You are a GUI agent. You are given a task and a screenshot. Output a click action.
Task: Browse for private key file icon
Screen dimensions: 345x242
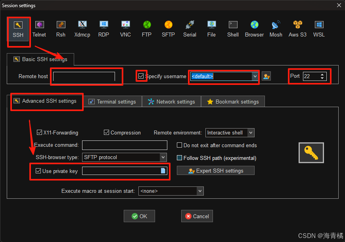[x=163, y=171]
